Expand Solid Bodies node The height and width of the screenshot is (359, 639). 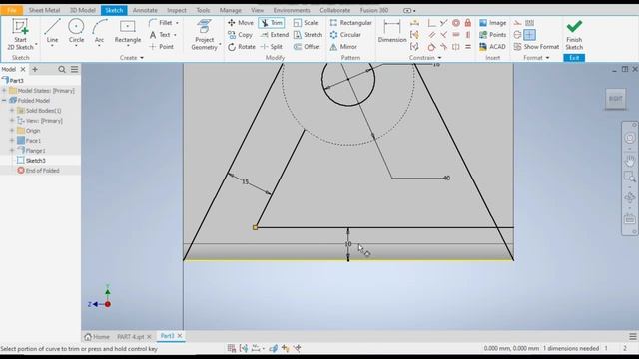(12, 111)
